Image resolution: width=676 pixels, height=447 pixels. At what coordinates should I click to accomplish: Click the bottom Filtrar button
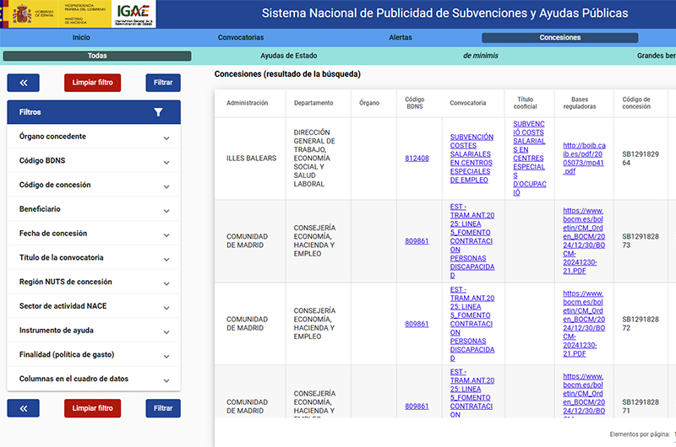[x=163, y=408]
